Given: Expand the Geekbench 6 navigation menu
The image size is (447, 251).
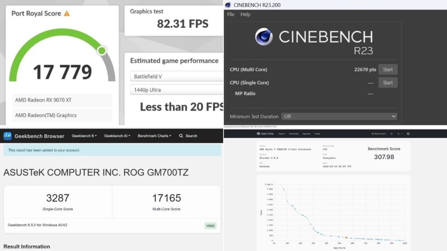Looking at the screenshot, I should [84, 136].
